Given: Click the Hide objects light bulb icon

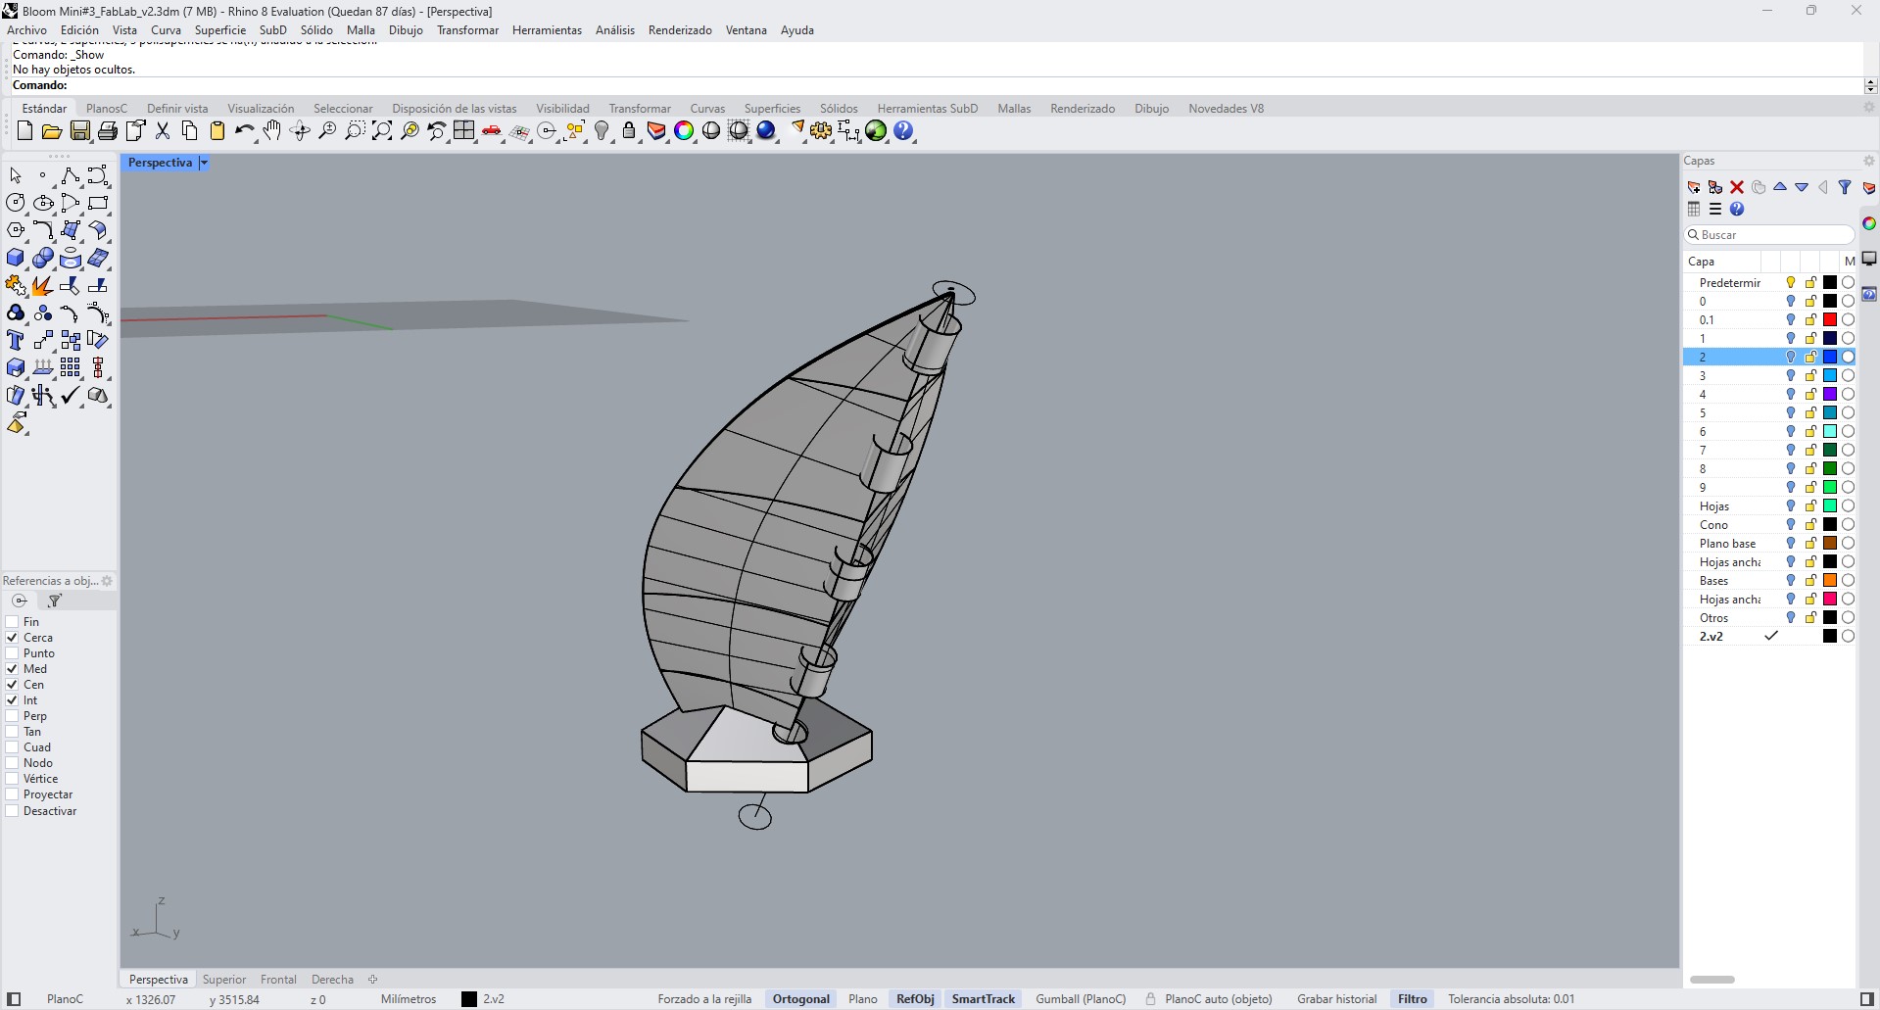Looking at the screenshot, I should click(x=603, y=130).
